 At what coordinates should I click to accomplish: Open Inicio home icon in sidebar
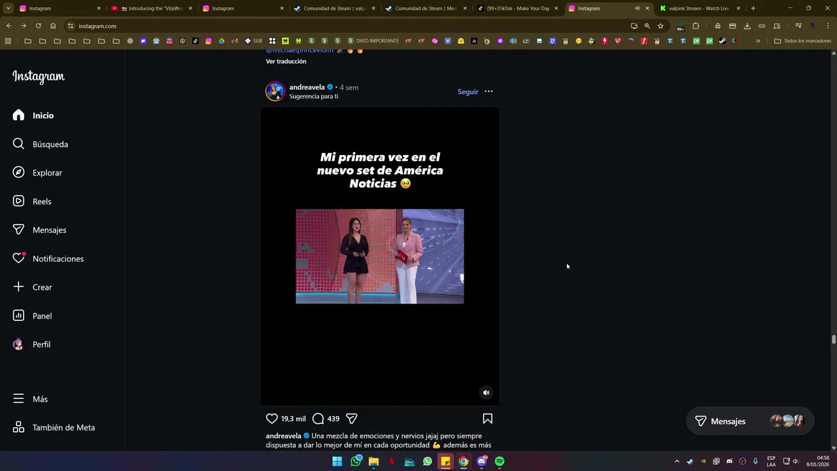point(33,115)
